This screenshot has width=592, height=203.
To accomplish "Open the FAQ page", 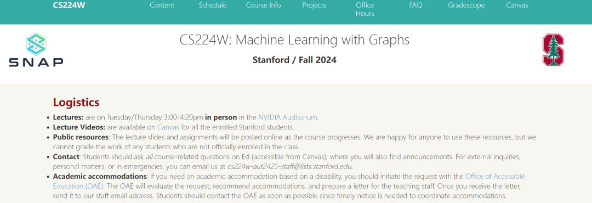I will [415, 5].
